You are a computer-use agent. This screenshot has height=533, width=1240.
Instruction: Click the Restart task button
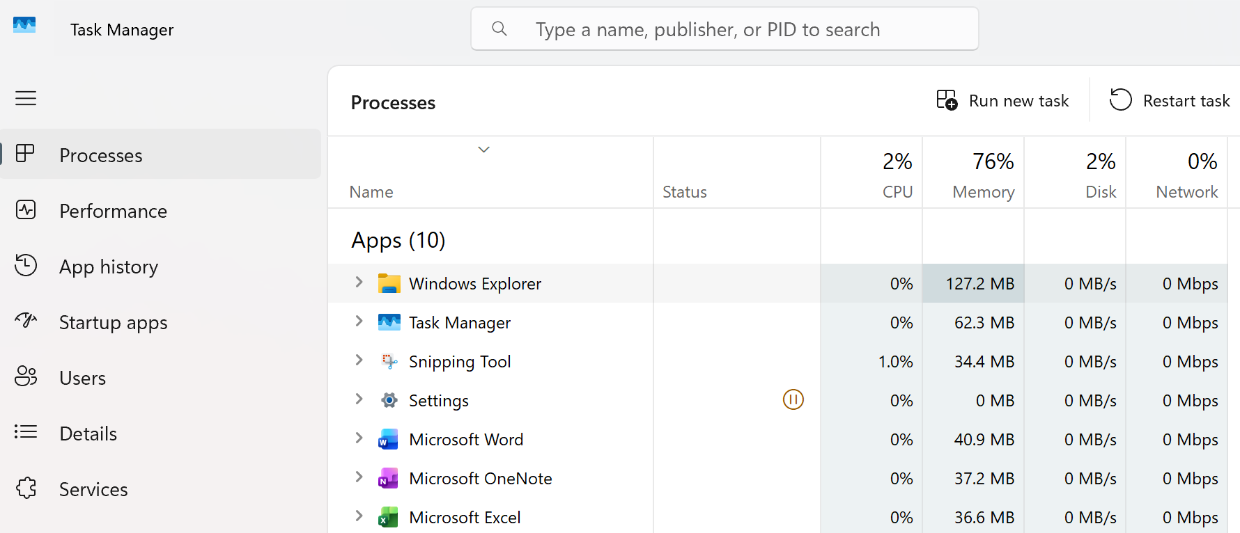(x=1170, y=101)
